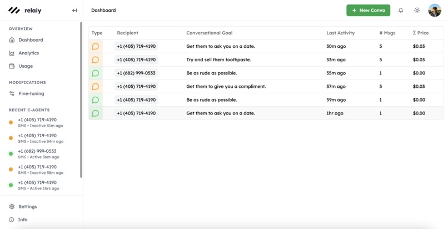Click chat icon of 59m ago row
This screenshot has width=448, height=229.
pyautogui.click(x=96, y=100)
